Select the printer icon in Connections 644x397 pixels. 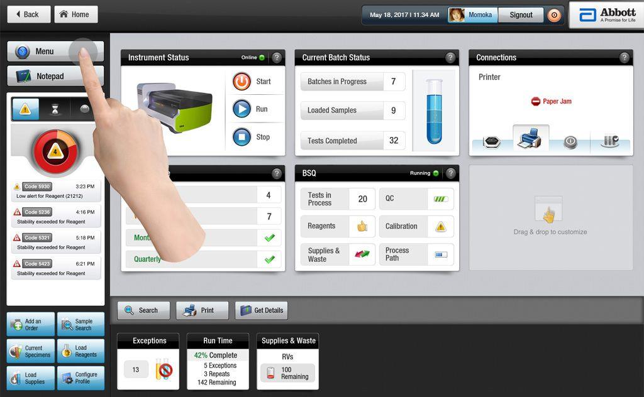pyautogui.click(x=530, y=139)
